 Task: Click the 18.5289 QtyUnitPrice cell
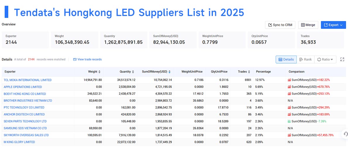pos(223,121)
